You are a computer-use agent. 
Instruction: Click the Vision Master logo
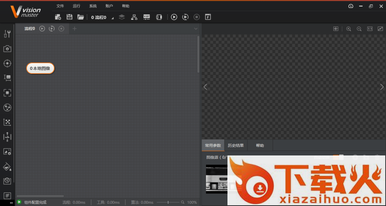click(25, 12)
